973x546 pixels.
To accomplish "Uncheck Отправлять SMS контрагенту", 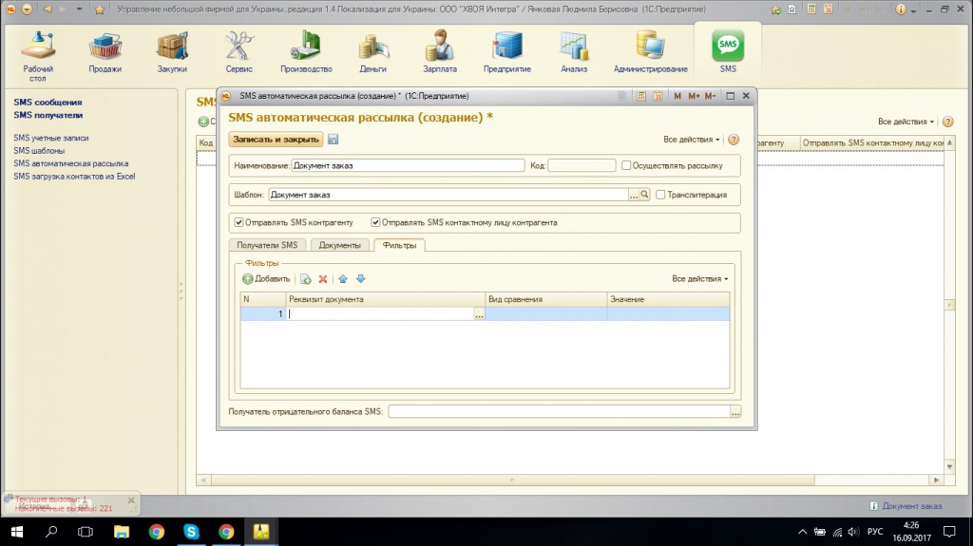I will [238, 222].
